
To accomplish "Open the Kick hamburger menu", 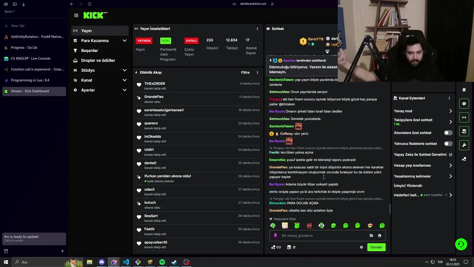I will click(x=76, y=15).
